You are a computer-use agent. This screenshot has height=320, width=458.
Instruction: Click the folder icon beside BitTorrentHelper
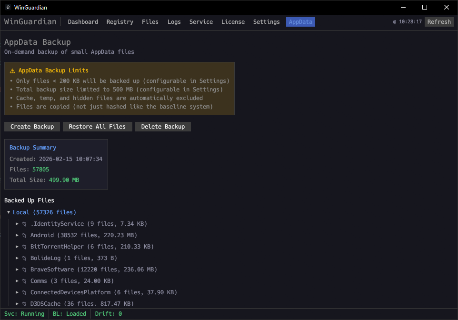click(24, 247)
